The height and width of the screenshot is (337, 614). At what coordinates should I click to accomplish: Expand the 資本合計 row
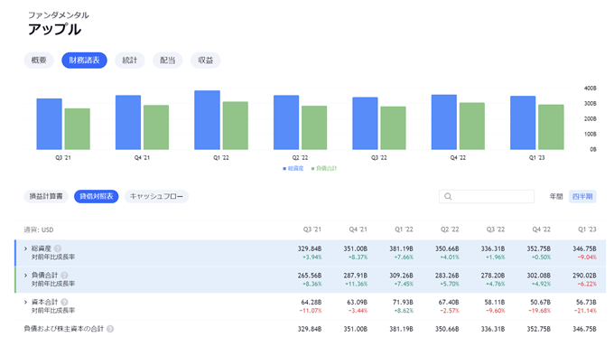pyautogui.click(x=26, y=302)
